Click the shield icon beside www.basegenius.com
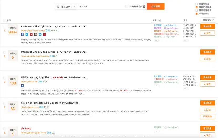 [50, 56]
